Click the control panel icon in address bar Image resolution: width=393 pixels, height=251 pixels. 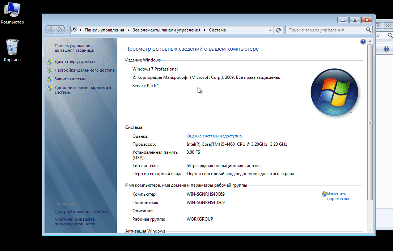74,30
